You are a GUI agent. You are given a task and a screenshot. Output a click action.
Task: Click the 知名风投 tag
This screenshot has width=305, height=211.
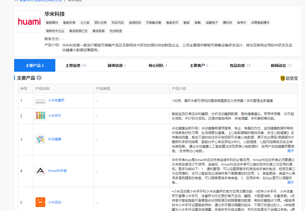point(118,22)
